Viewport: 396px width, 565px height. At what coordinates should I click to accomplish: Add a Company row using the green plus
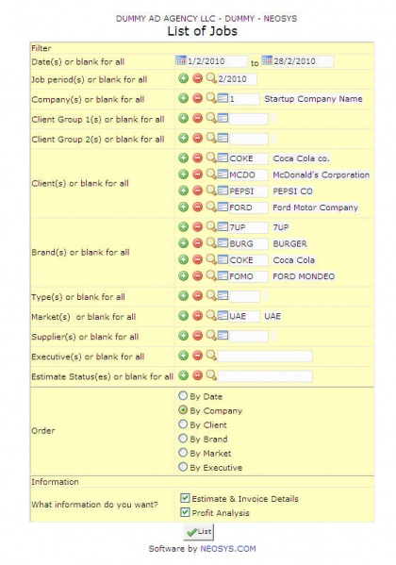[184, 98]
